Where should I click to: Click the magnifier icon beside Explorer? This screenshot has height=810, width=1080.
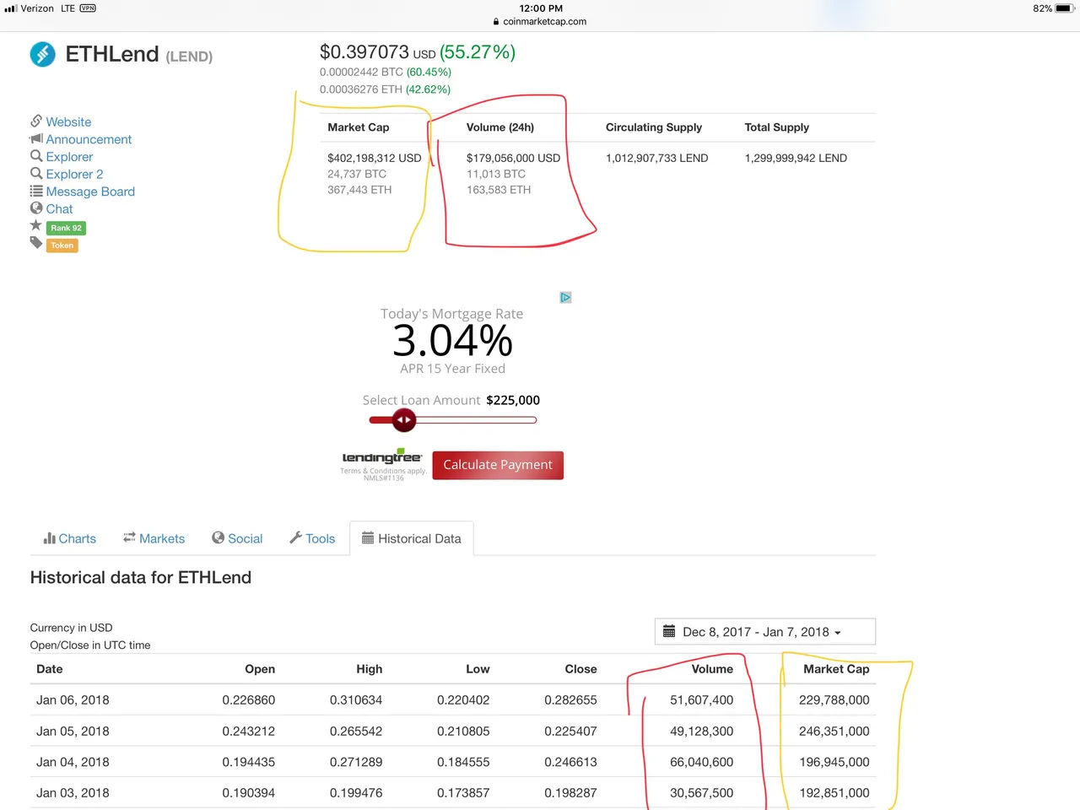click(x=36, y=156)
